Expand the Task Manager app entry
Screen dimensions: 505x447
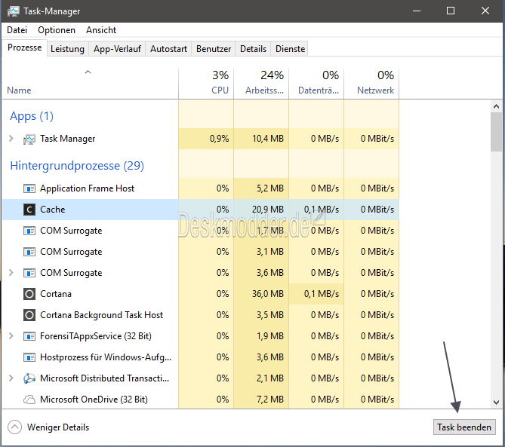pos(11,139)
